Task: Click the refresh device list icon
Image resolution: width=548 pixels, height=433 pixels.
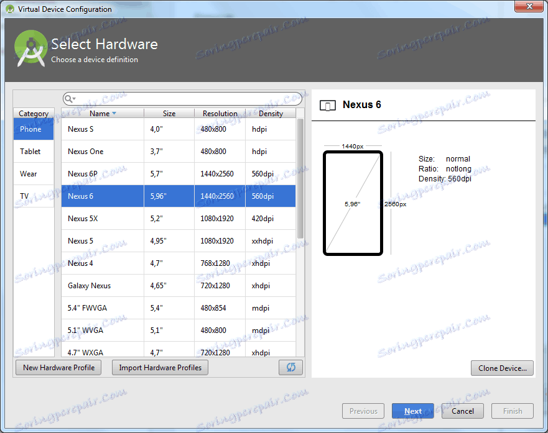Action: point(290,367)
